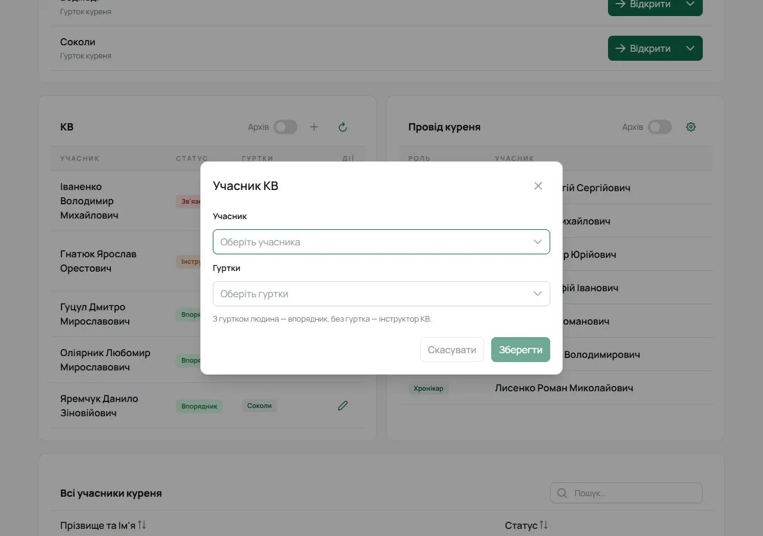Viewport: 763px width, 536px height.
Task: Click the Зберегти button
Action: coord(520,350)
